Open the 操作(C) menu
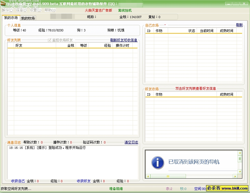The height and width of the screenshot is (193, 250). pos(7,10)
